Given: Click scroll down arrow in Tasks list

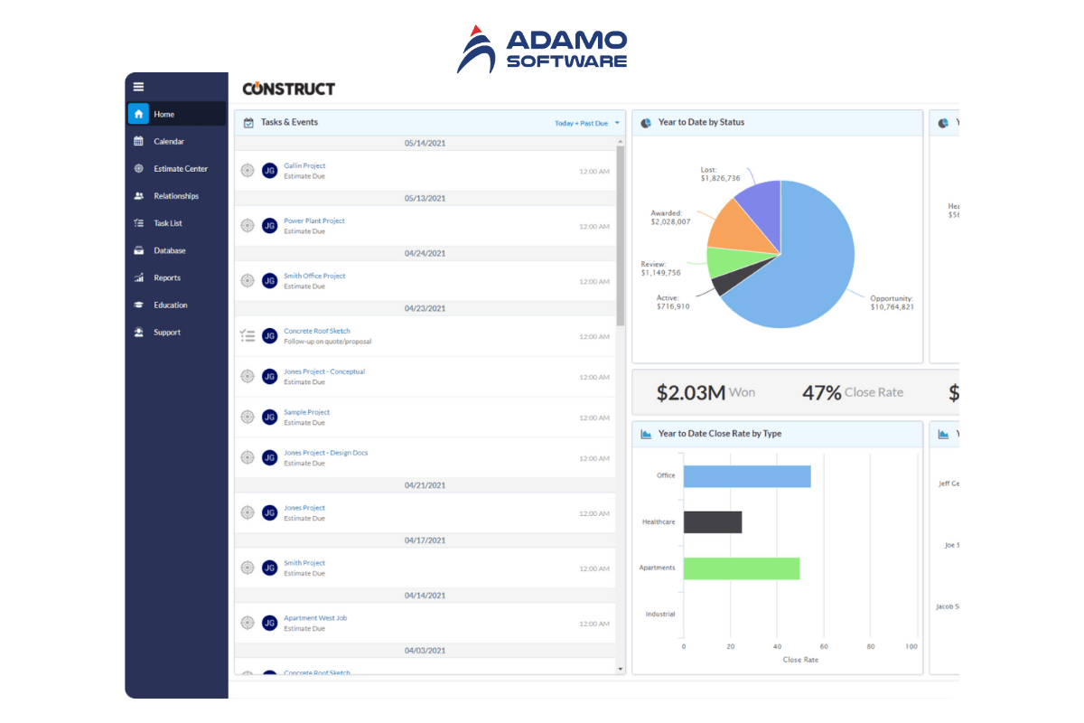Looking at the screenshot, I should (620, 669).
